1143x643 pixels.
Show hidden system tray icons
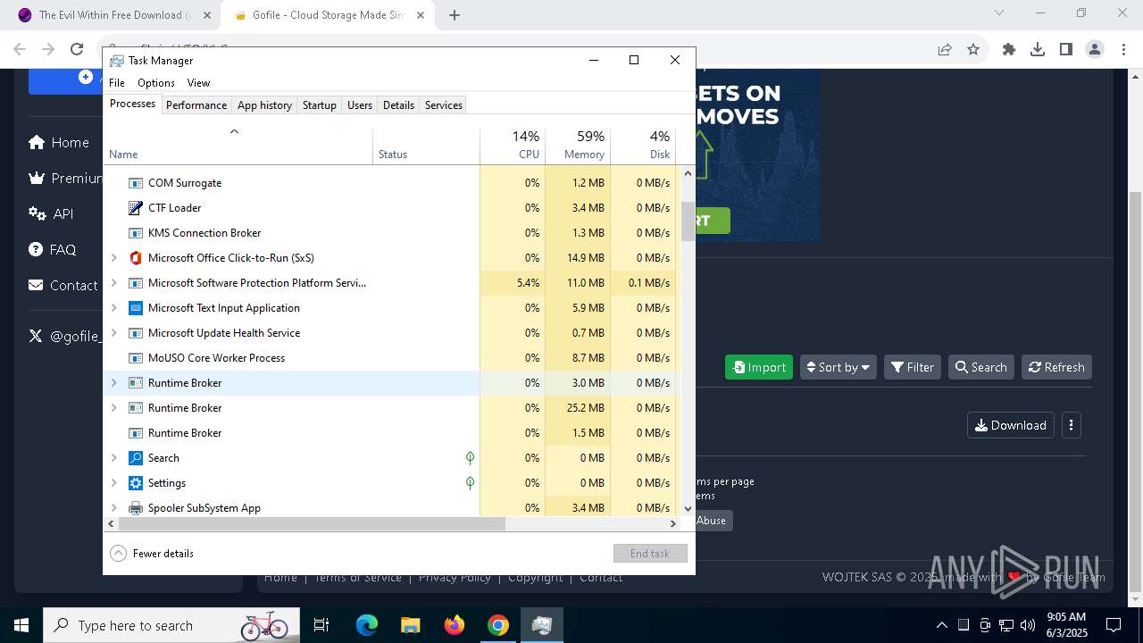(941, 625)
